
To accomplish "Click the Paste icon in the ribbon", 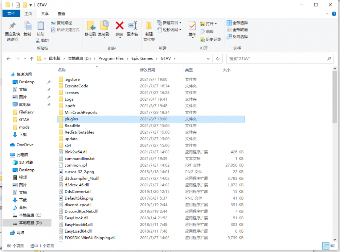I will pyautogui.click(x=40, y=26).
